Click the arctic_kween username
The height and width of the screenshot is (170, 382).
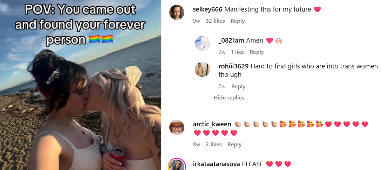click(212, 124)
